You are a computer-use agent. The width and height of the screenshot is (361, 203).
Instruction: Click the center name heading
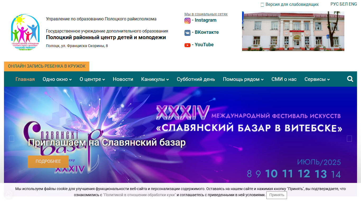106,38
